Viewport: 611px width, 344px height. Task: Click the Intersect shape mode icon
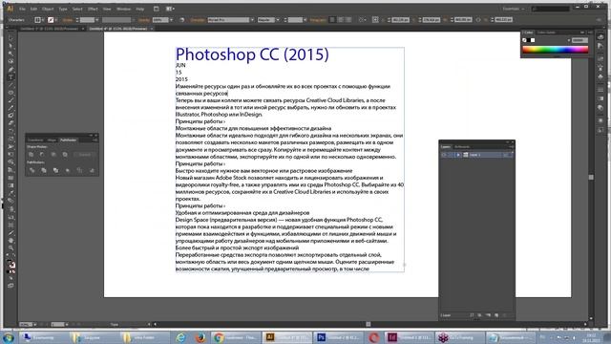(53, 155)
